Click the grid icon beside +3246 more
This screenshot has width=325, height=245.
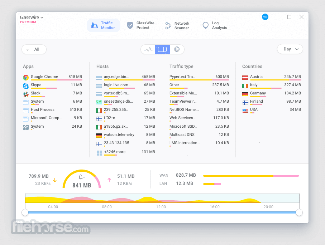(x=99, y=153)
